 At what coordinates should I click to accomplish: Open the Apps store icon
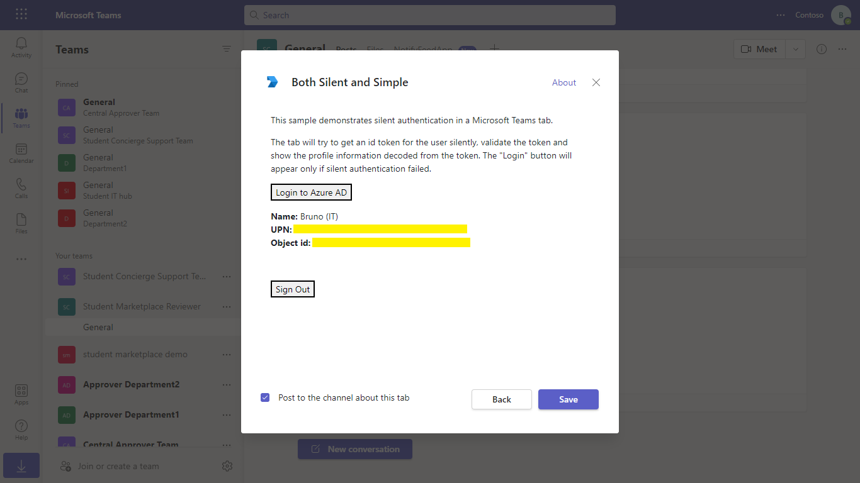pyautogui.click(x=21, y=391)
